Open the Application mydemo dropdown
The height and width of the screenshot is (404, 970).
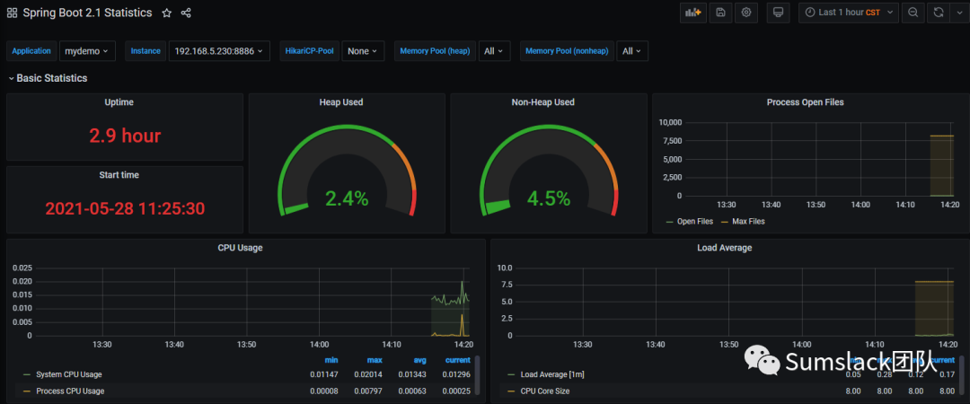click(x=87, y=51)
